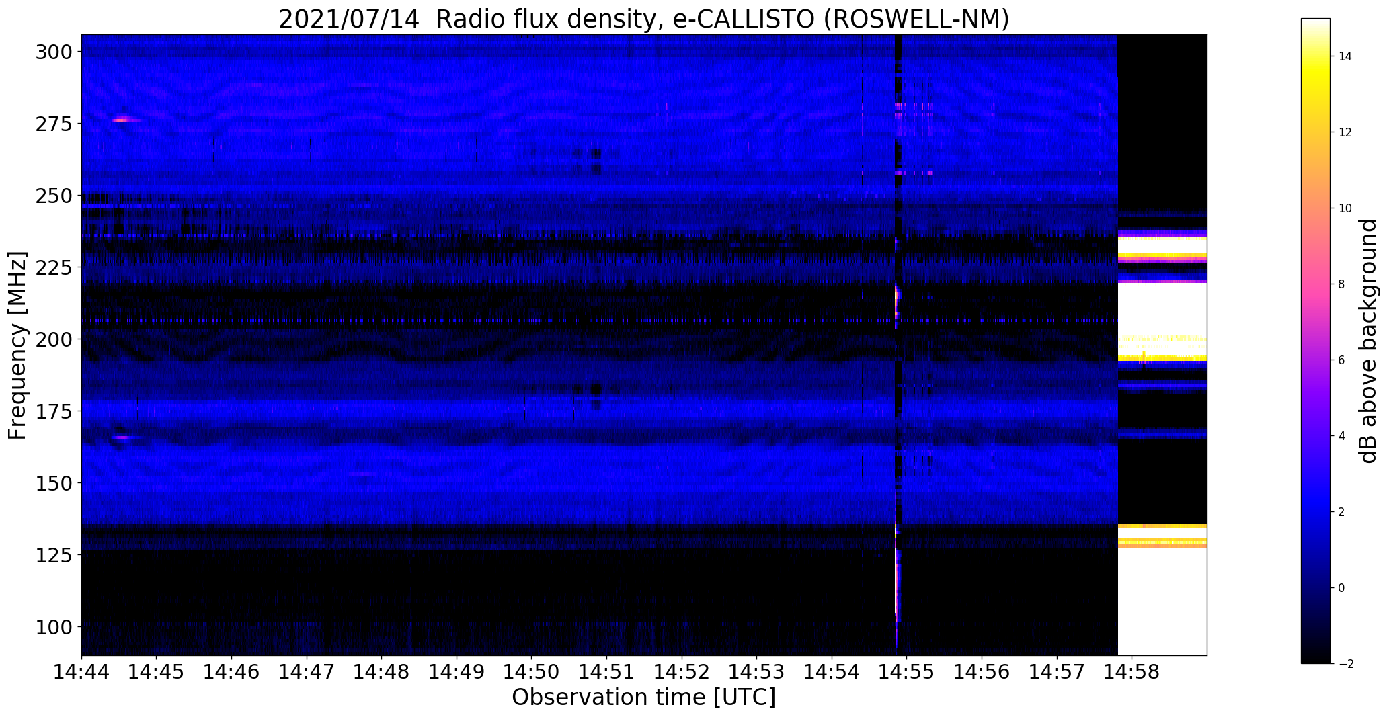Click the colorbar tick value 0

(x=1342, y=588)
